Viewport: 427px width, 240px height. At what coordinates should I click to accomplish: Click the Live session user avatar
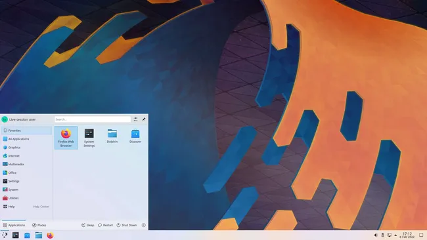point(5,119)
